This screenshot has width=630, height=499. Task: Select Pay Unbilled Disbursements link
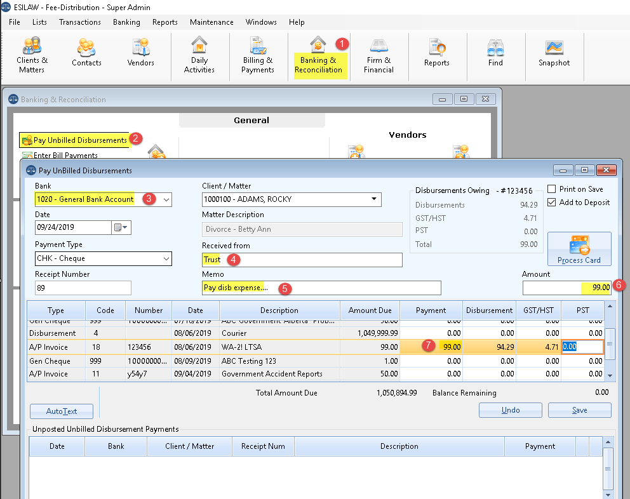click(x=80, y=140)
